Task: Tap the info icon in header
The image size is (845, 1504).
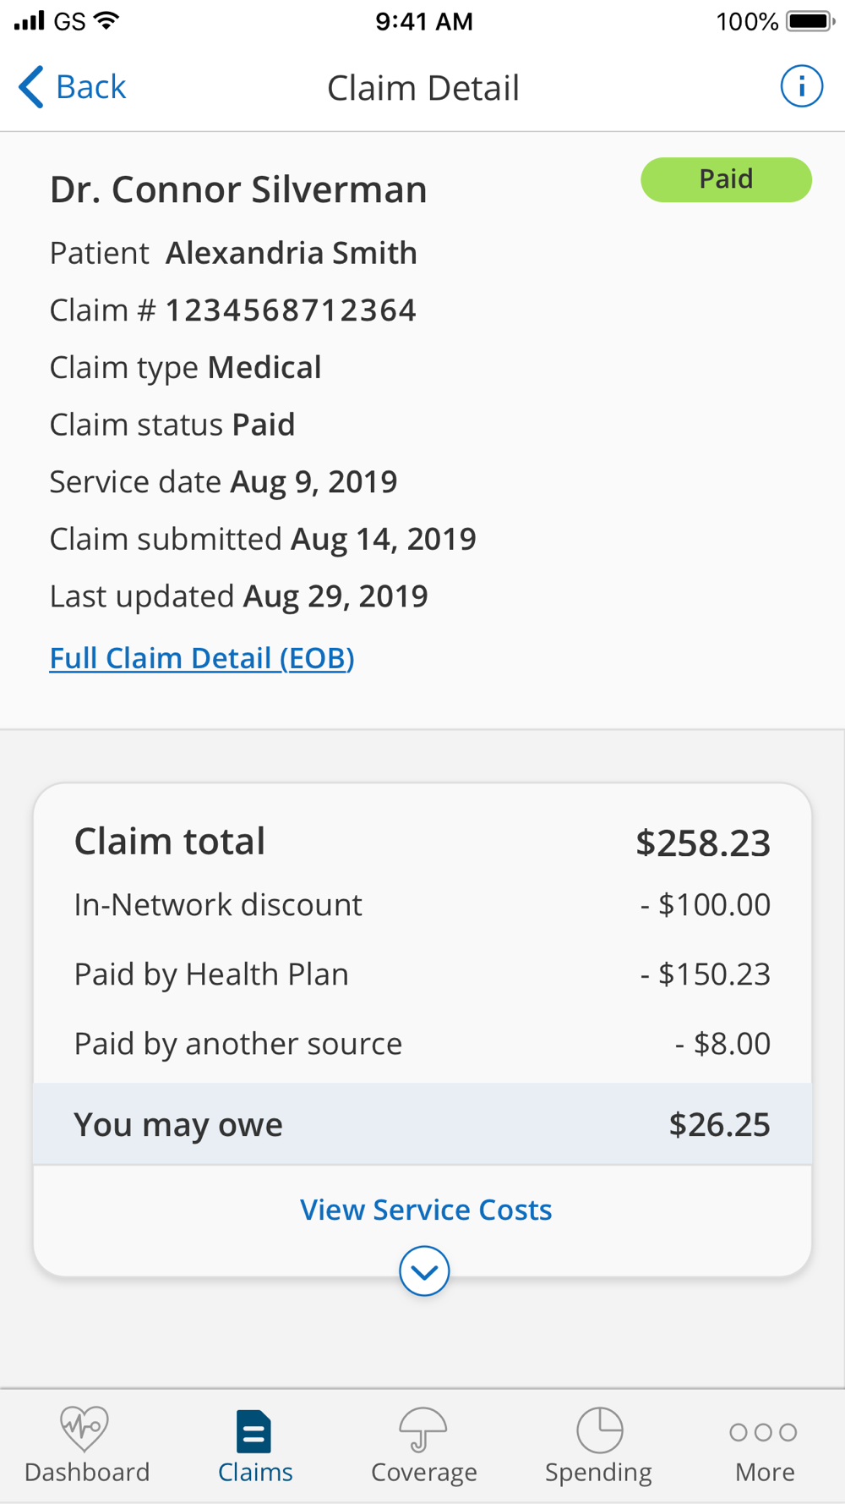Action: pyautogui.click(x=801, y=86)
